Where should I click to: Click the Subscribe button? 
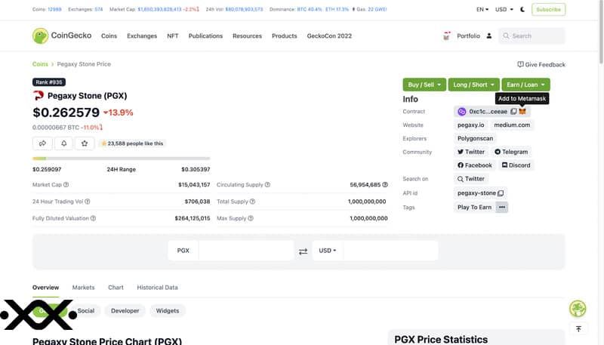(x=549, y=9)
